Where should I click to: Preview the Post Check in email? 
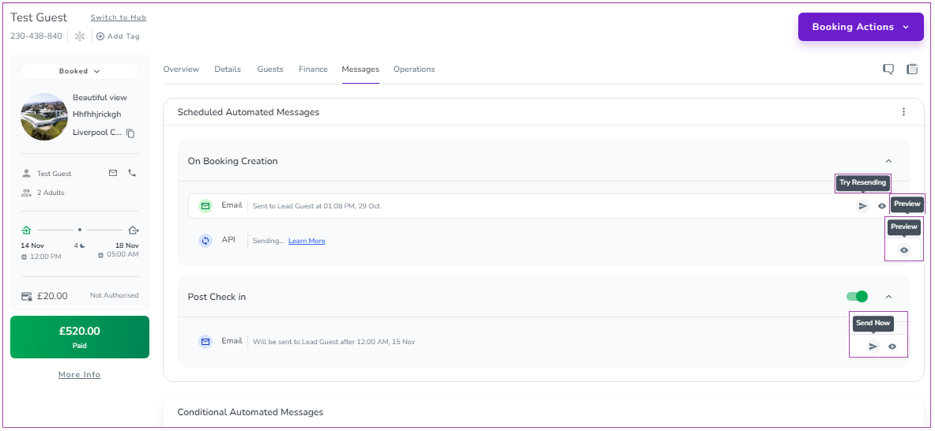click(892, 347)
